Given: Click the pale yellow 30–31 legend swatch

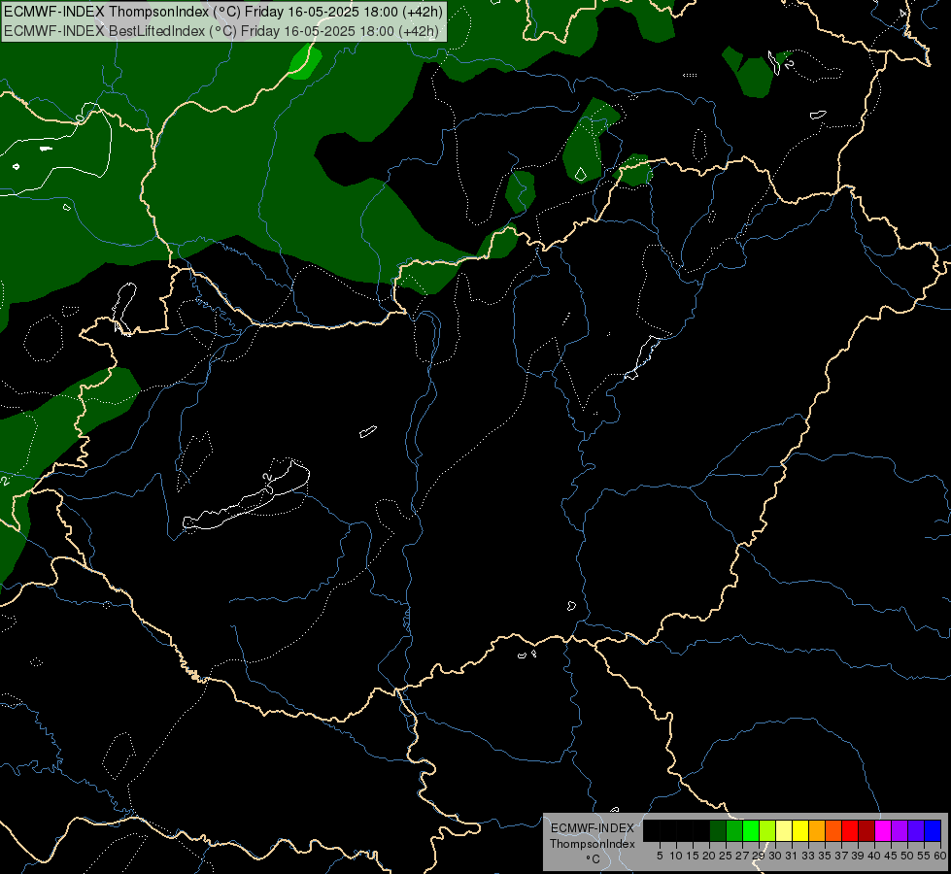Looking at the screenshot, I should coord(784,830).
